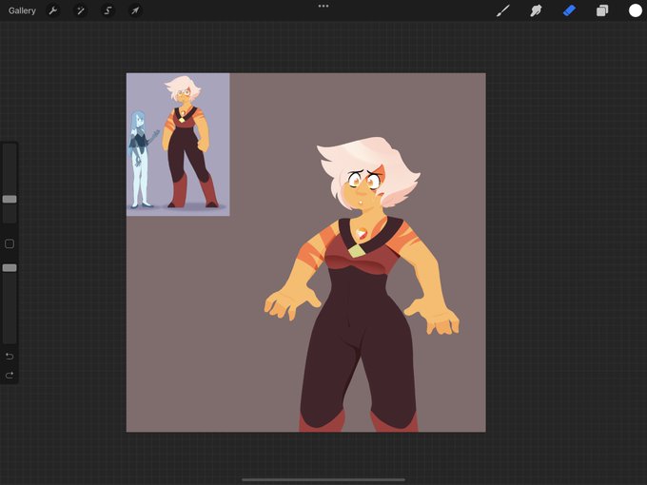Image resolution: width=647 pixels, height=485 pixels.
Task: Click the reference image thumbnail on the canvas
Action: (178, 145)
